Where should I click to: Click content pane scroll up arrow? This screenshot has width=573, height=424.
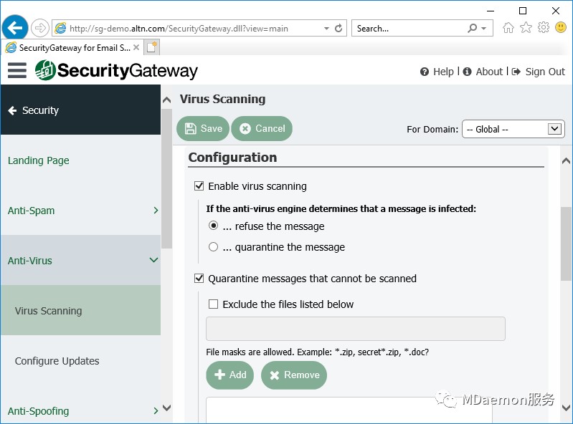[x=566, y=160]
